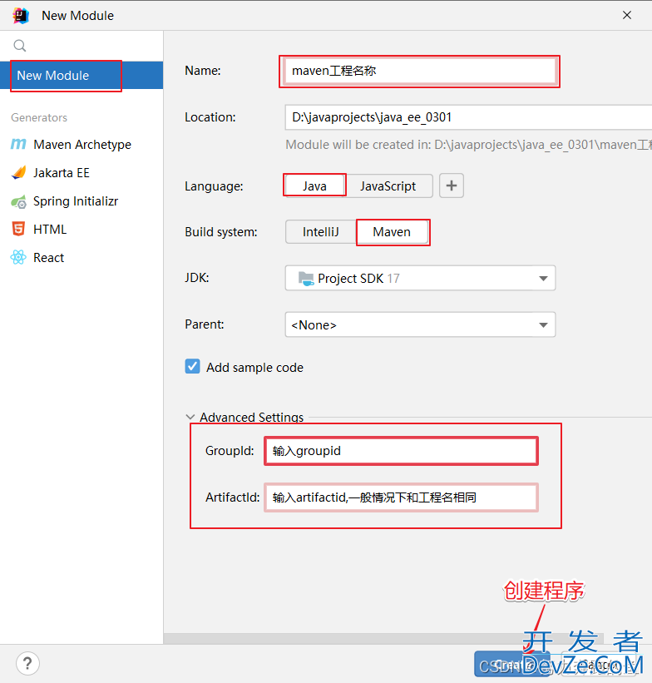
Task: Expand the Parent dropdown list
Action: 420,325
